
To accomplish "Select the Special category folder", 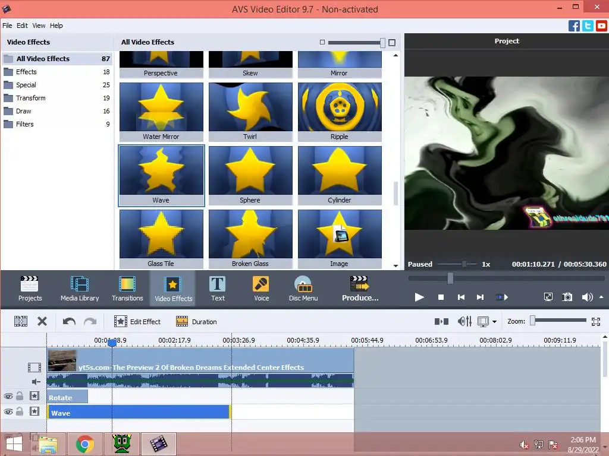I will (x=57, y=85).
